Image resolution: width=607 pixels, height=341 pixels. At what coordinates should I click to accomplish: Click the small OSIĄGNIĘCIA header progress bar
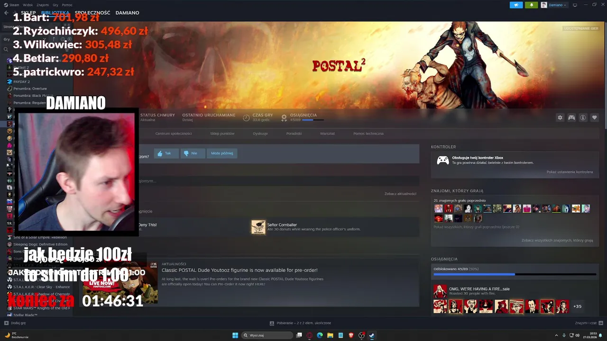pos(313,120)
